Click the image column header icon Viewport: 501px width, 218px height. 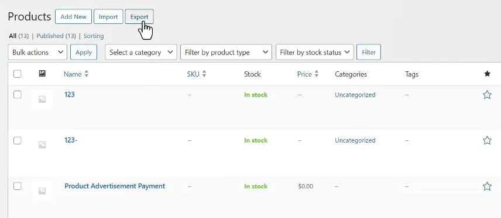pyautogui.click(x=42, y=74)
